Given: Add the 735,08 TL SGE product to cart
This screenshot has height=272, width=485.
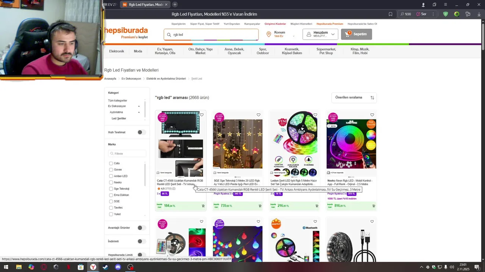Looking at the screenshot, I should pos(260,206).
